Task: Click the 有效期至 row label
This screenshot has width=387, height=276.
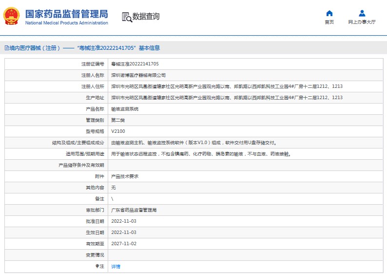Action: pyautogui.click(x=95, y=244)
